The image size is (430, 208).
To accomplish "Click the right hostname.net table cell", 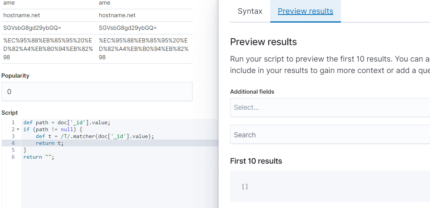I will (x=117, y=15).
